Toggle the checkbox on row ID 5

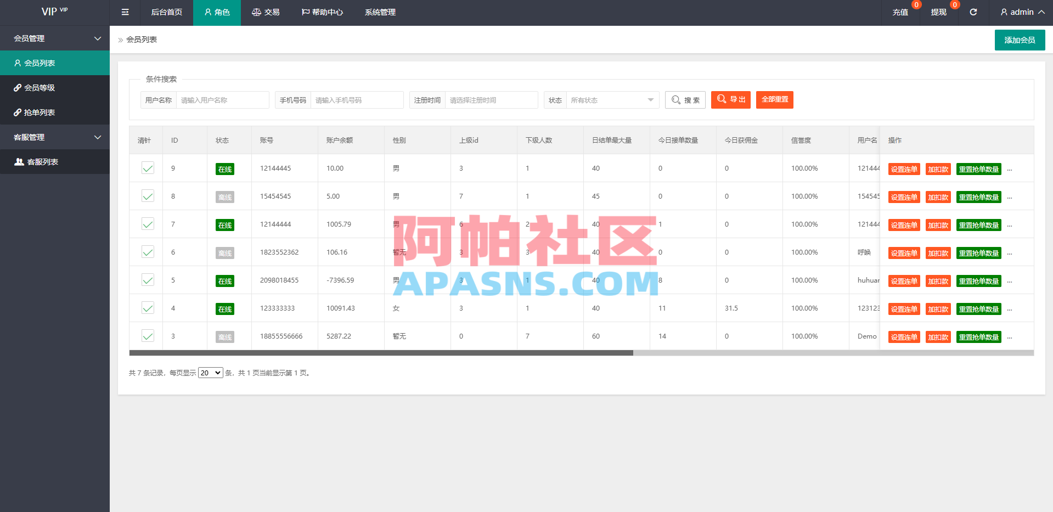(147, 280)
